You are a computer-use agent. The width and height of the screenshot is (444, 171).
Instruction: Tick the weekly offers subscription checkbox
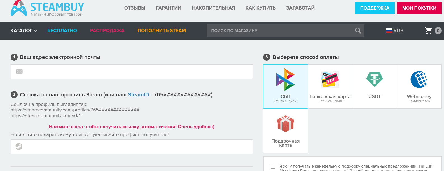273,166
